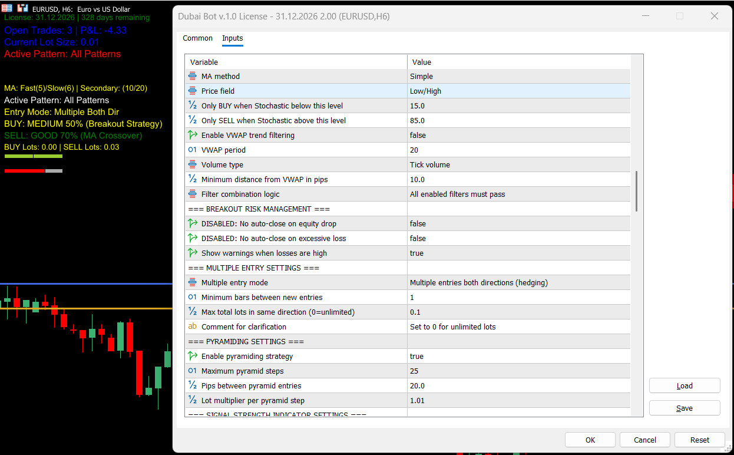734x455 pixels.
Task: Click the enum icon beside Volume type
Action: [x=193, y=164]
